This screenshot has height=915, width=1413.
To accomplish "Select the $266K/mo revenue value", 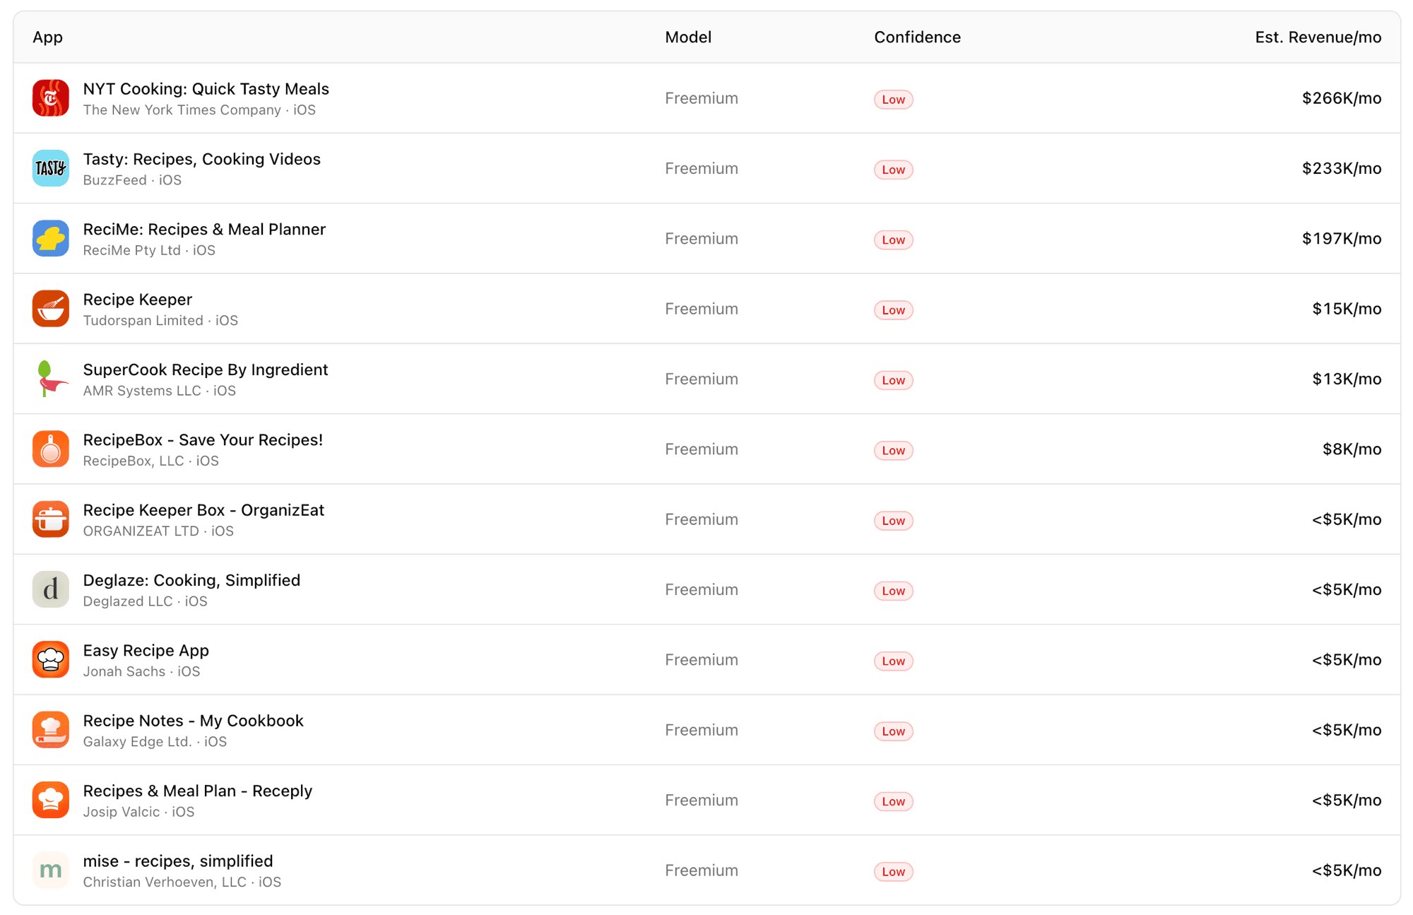I will [x=1342, y=98].
